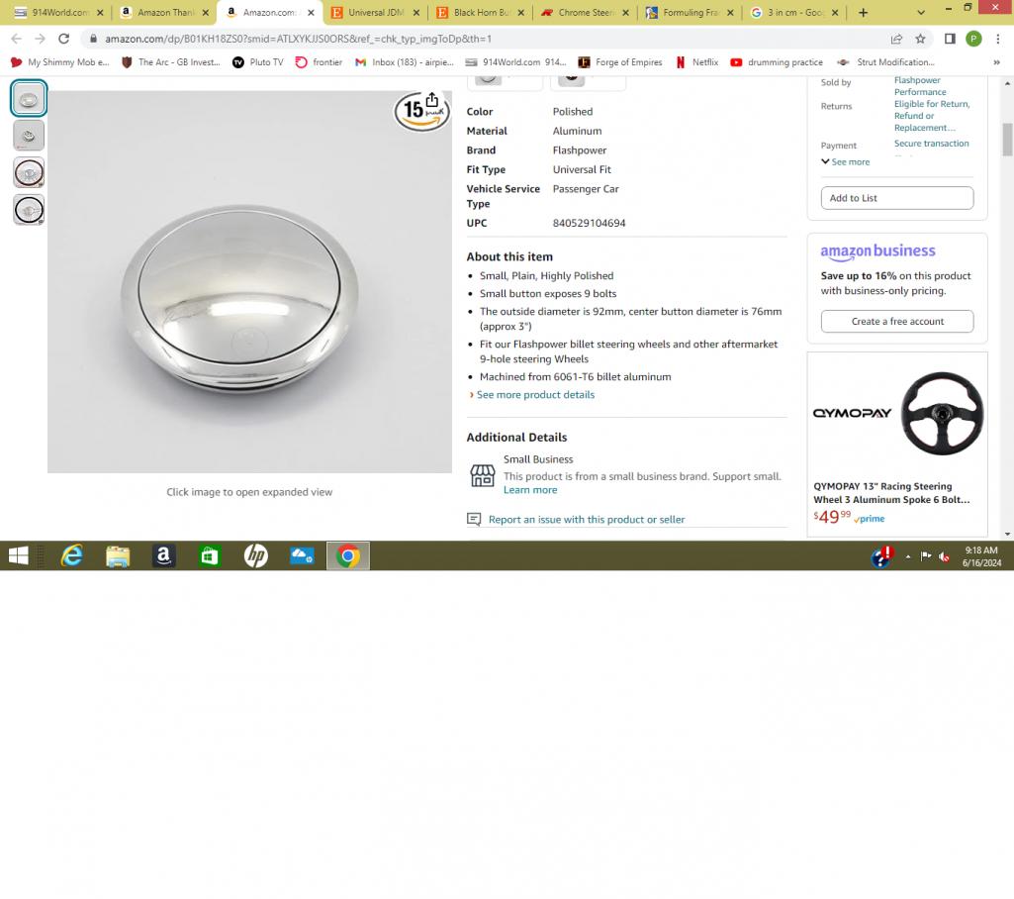Show hidden system tray icons

(x=908, y=556)
